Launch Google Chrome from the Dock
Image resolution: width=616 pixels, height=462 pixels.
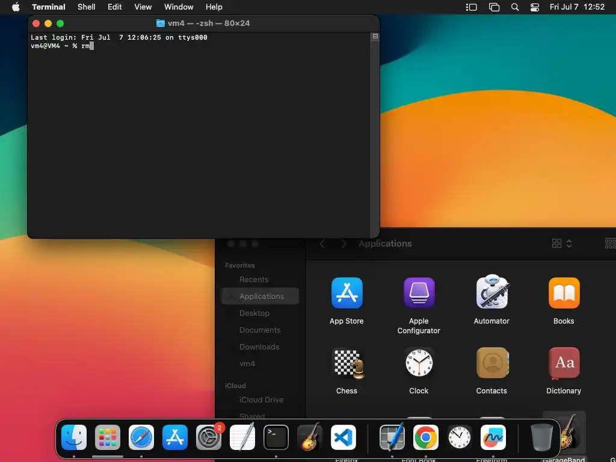[x=426, y=437]
